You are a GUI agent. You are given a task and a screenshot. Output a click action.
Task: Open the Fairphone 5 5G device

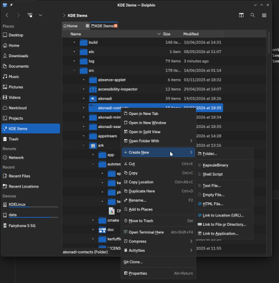click(31, 226)
